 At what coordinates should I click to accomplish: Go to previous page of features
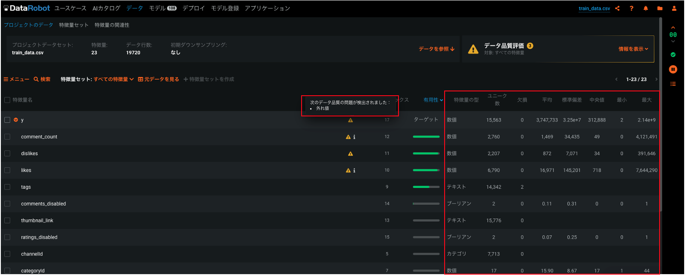616,79
